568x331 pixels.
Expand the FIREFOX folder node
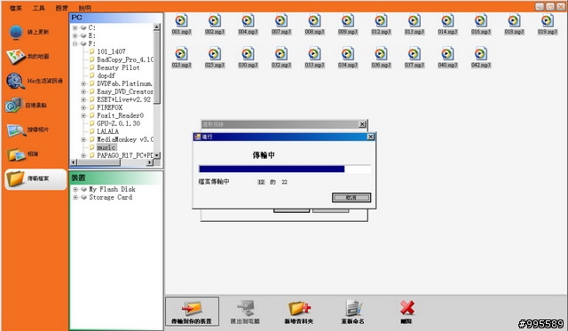(83, 107)
